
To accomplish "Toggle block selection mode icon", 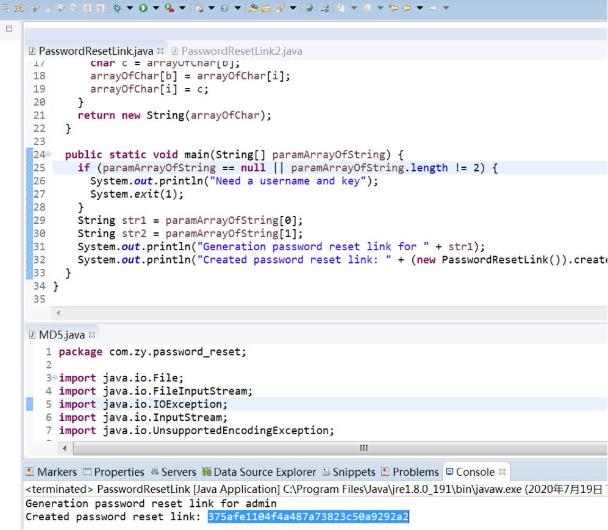I will pyautogui.click(x=87, y=8).
